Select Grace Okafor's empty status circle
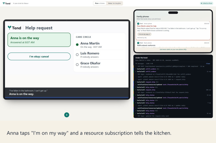 click(77, 65)
